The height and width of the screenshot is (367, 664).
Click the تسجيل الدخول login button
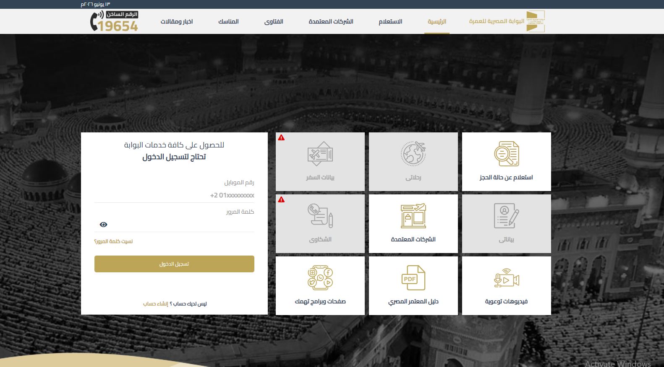pos(174,264)
